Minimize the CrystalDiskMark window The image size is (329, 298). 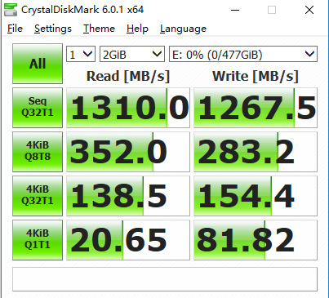point(235,10)
